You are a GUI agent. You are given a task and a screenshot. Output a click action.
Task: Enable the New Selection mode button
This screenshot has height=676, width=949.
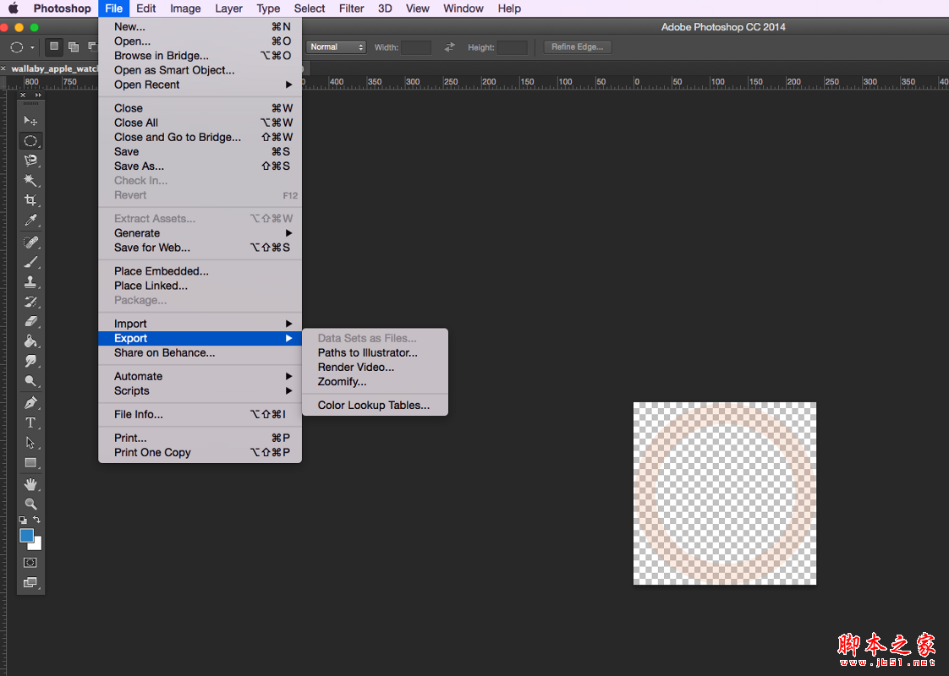point(54,47)
